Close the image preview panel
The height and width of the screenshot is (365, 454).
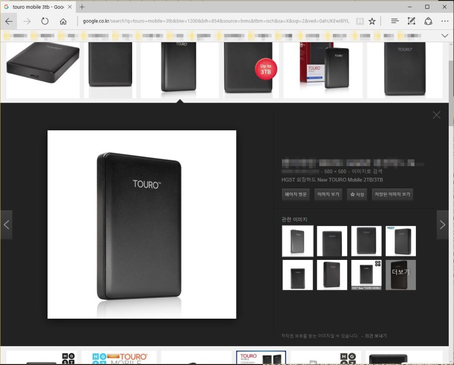click(x=436, y=115)
